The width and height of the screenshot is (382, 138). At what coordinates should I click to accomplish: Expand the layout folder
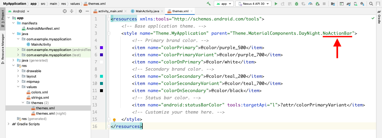18,76
